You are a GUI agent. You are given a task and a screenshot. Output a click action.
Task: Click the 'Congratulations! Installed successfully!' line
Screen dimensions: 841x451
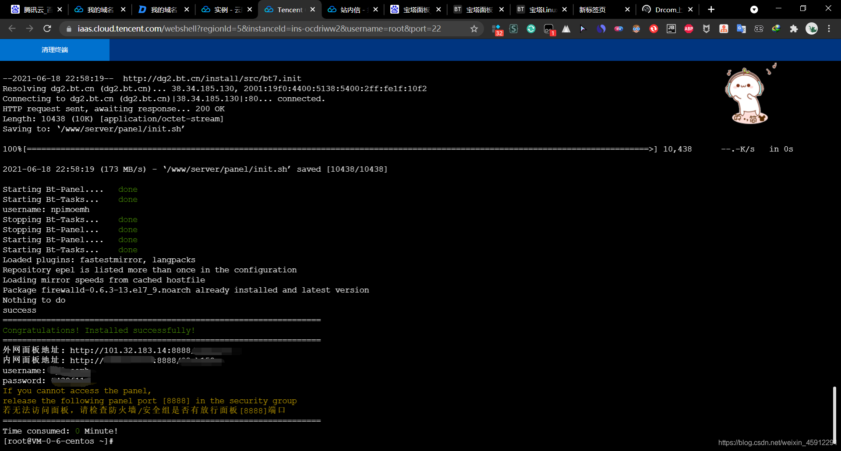pyautogui.click(x=99, y=331)
